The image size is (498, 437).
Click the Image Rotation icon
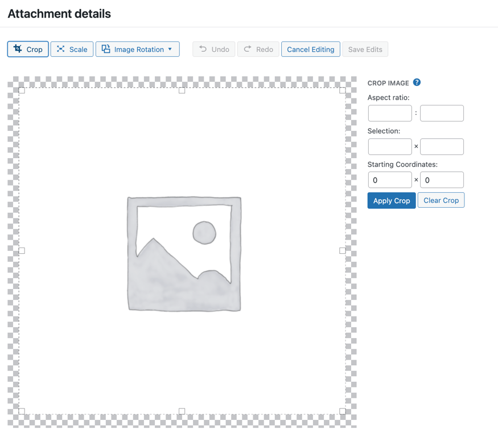click(x=106, y=49)
